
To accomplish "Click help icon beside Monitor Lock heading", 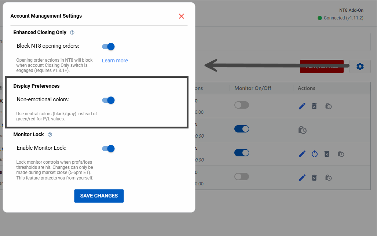I will tap(50, 135).
